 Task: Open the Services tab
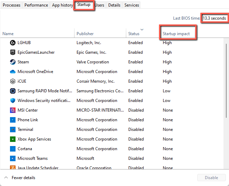click(x=132, y=5)
